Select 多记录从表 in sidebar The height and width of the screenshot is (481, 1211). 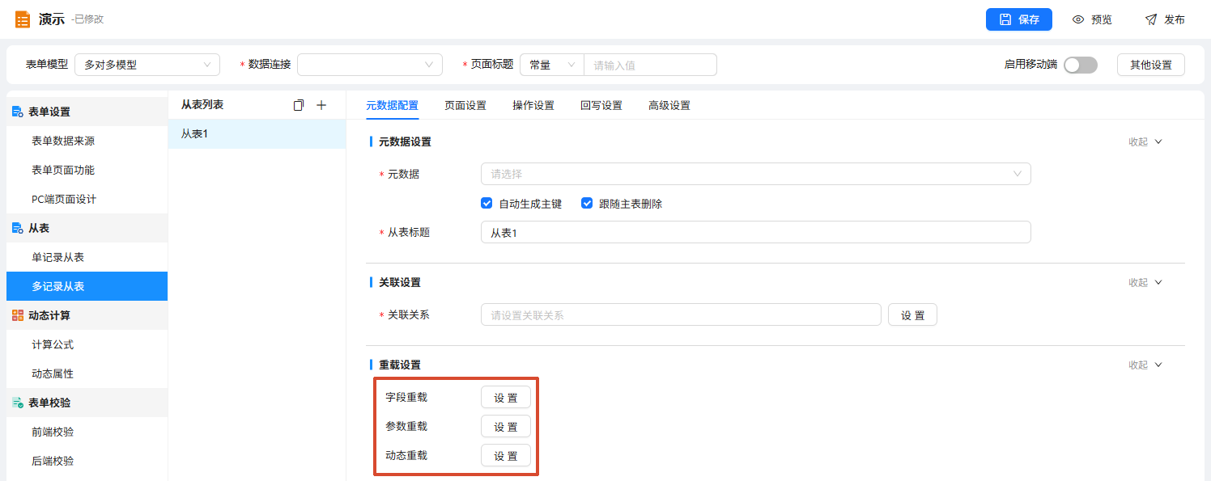(x=87, y=286)
